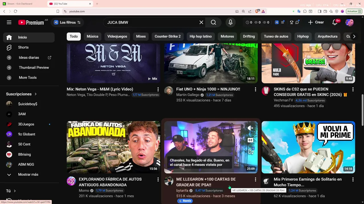This screenshot has width=364, height=204.
Task: Click vidIQ thumbnail icon on preview
Action: coord(251,151)
